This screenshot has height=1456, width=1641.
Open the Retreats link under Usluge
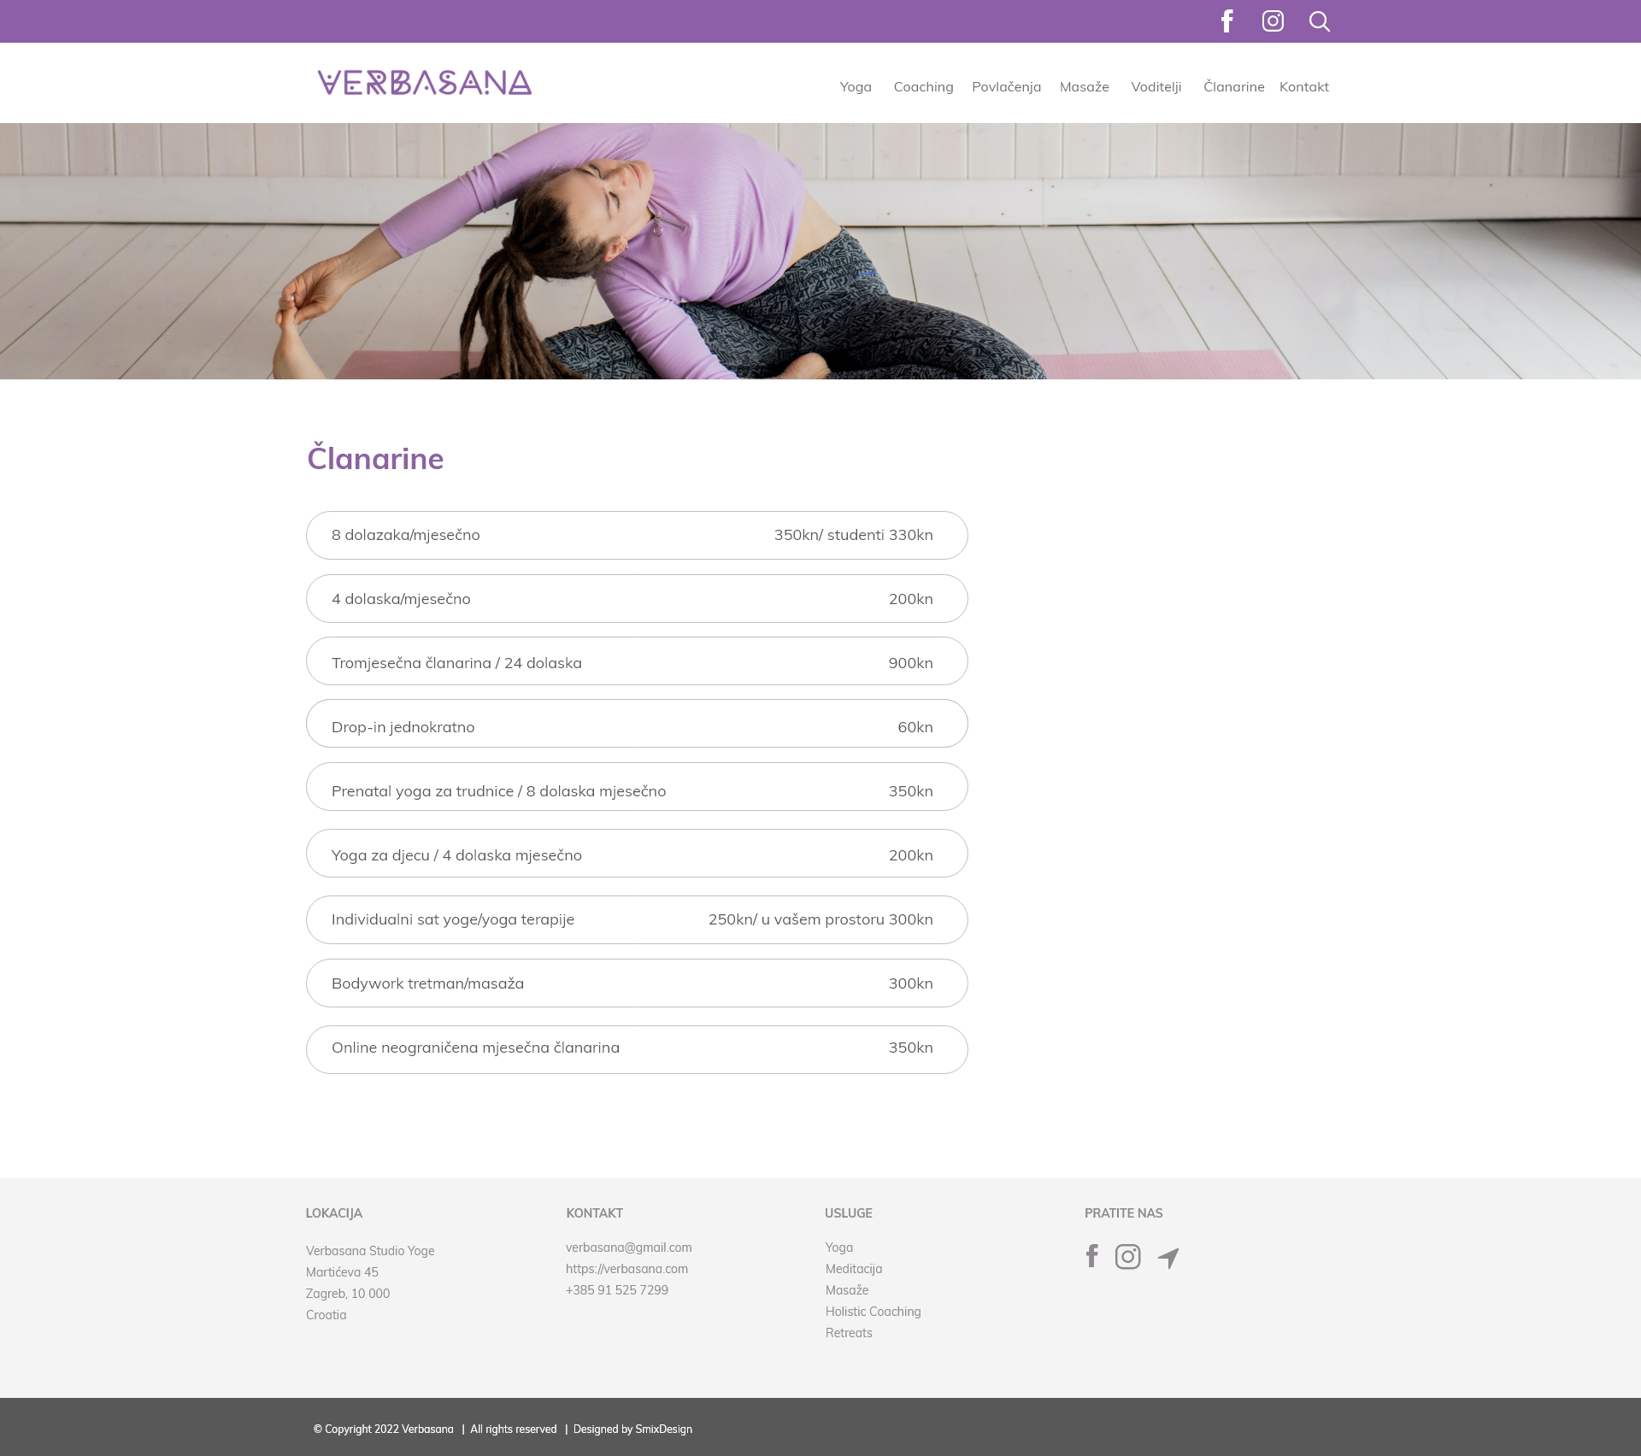[x=849, y=1333]
